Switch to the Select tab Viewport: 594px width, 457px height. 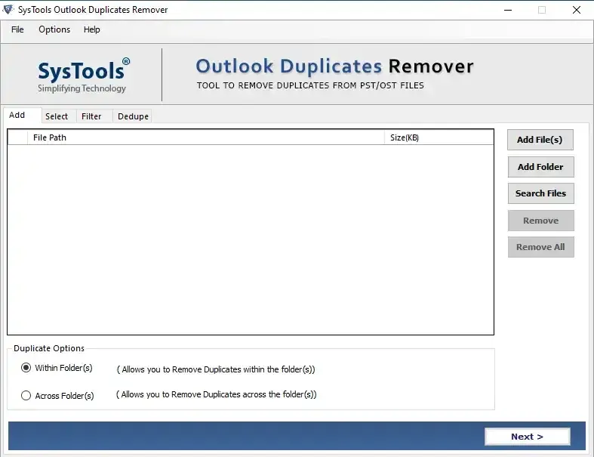(57, 116)
